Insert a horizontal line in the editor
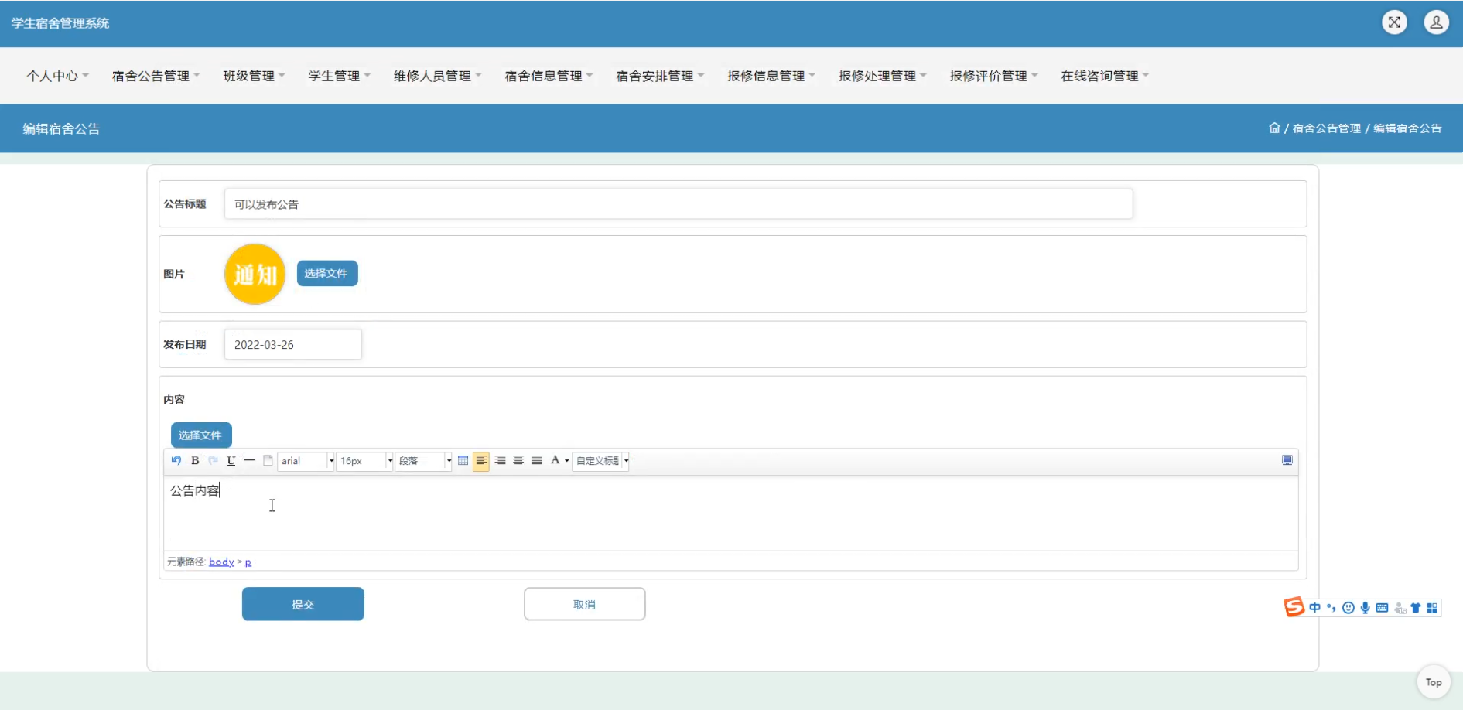 [249, 460]
